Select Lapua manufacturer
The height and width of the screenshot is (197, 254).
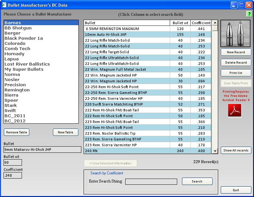coord(41,59)
